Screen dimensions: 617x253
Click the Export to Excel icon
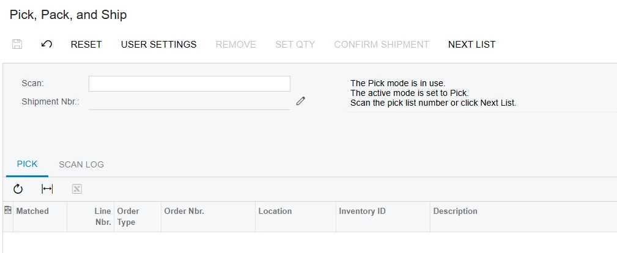pyautogui.click(x=76, y=189)
